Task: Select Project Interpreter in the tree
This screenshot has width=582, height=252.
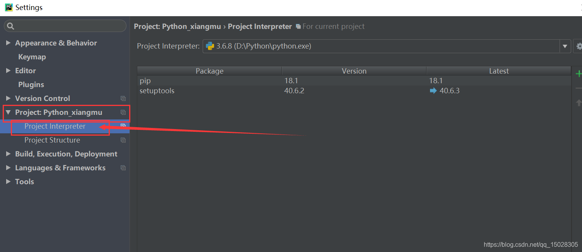Action: click(x=55, y=126)
